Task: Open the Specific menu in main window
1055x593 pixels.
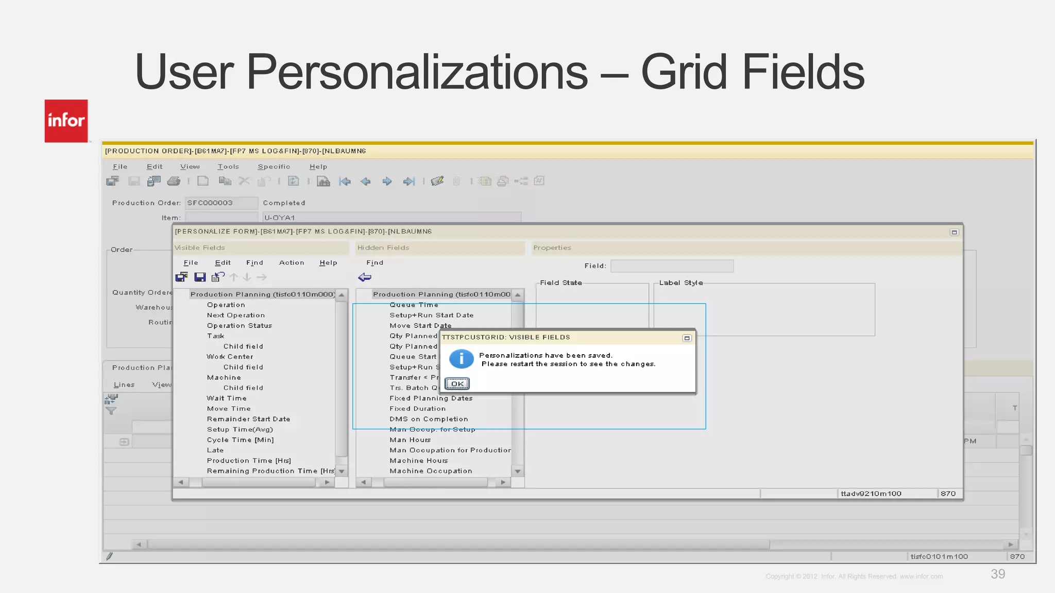Action: 274,167
